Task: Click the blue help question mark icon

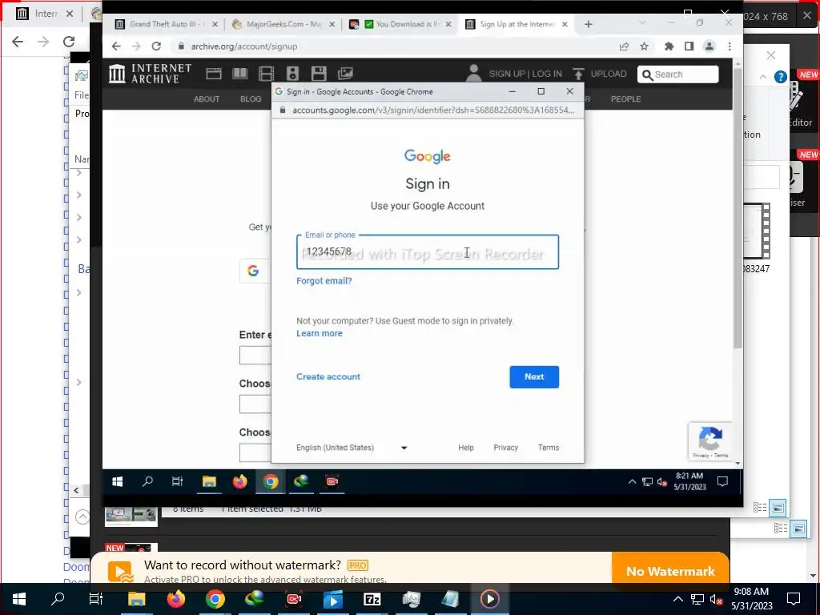Action: 780,77
